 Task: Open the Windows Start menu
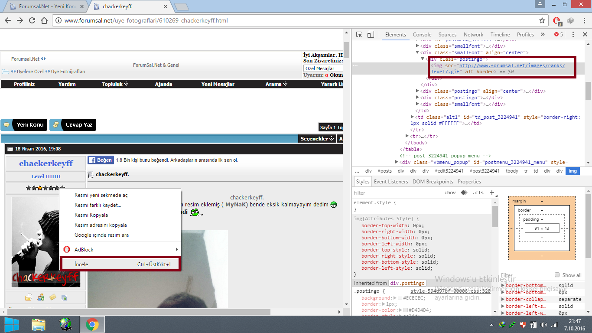[x=12, y=324]
